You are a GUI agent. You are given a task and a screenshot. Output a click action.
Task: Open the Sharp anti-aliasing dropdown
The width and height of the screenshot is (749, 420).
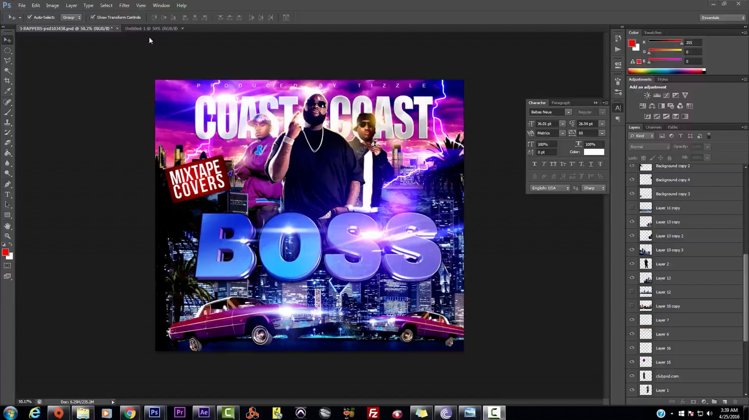click(594, 188)
